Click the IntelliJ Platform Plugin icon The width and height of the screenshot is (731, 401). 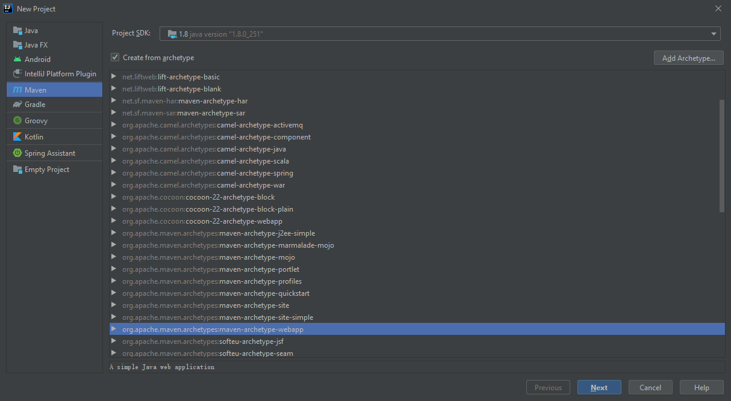point(17,73)
